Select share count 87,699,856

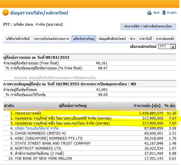point(154,128)
